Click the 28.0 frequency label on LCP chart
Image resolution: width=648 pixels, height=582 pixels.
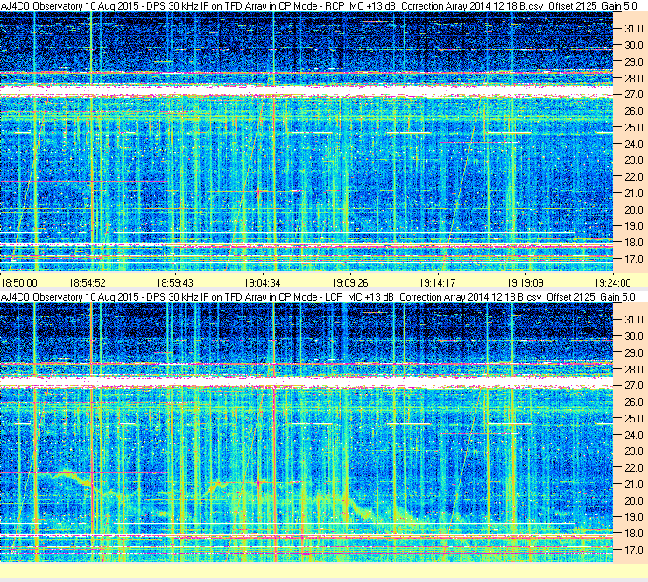(x=633, y=369)
